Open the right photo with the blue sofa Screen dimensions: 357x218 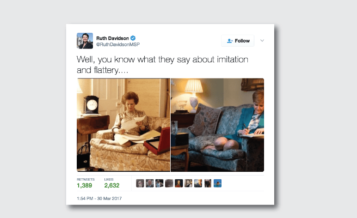217,125
